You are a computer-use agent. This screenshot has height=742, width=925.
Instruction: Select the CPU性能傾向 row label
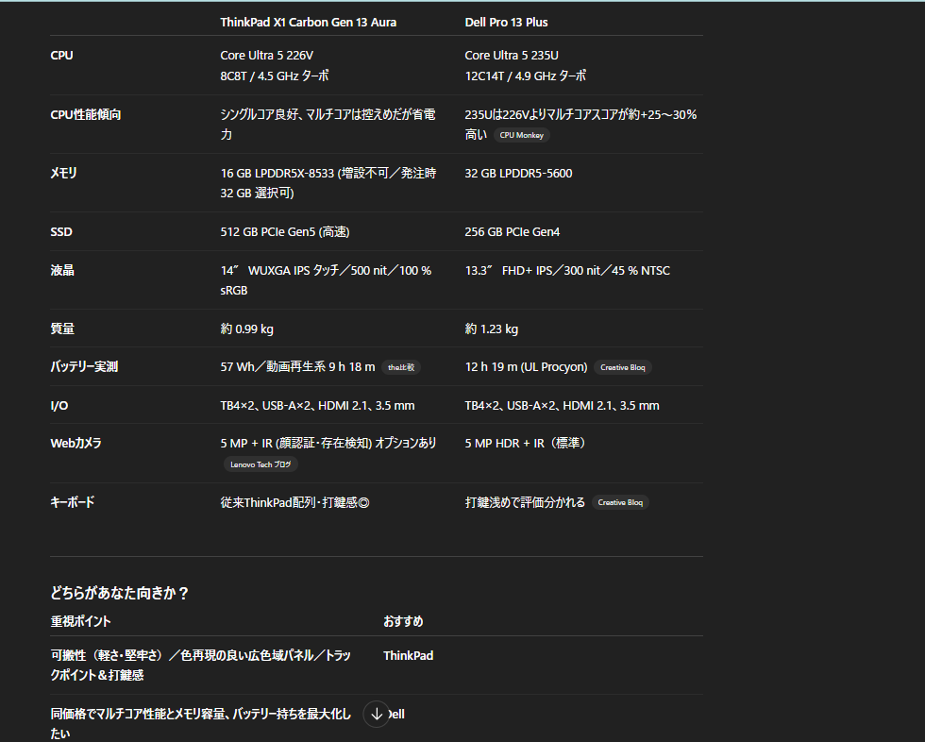pyautogui.click(x=85, y=114)
